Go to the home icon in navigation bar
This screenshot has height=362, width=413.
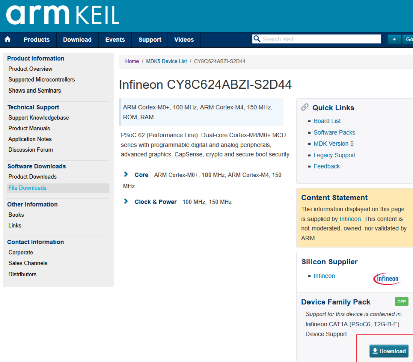click(8, 40)
